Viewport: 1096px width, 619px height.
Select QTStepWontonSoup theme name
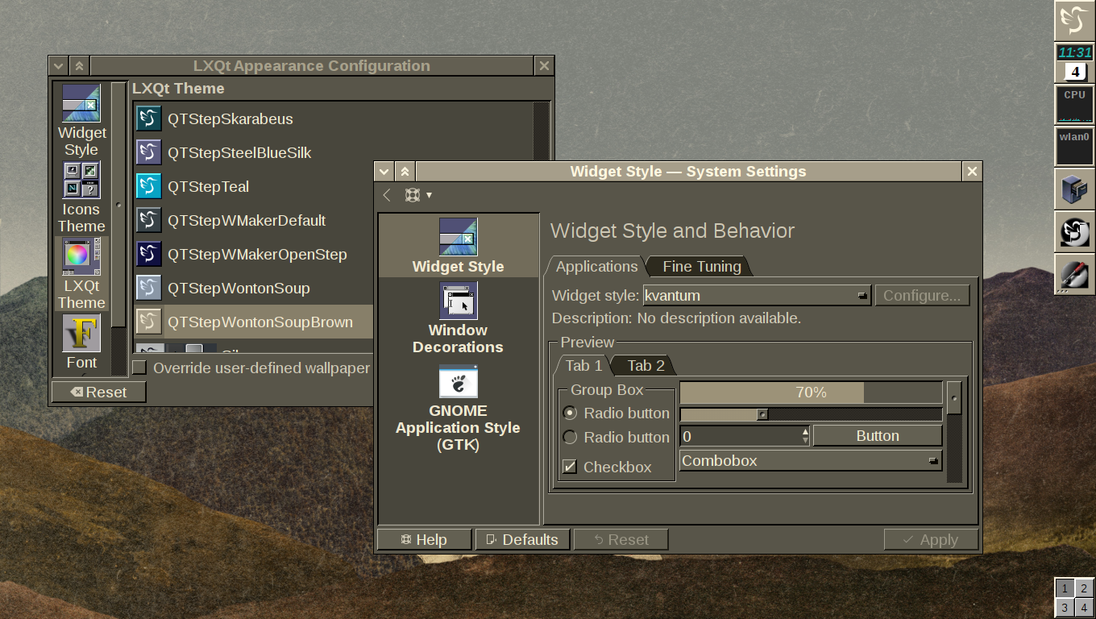point(239,288)
